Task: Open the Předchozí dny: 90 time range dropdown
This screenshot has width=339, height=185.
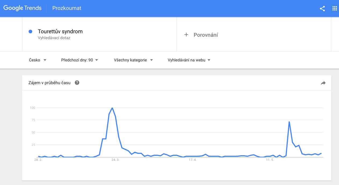Action: [80, 60]
